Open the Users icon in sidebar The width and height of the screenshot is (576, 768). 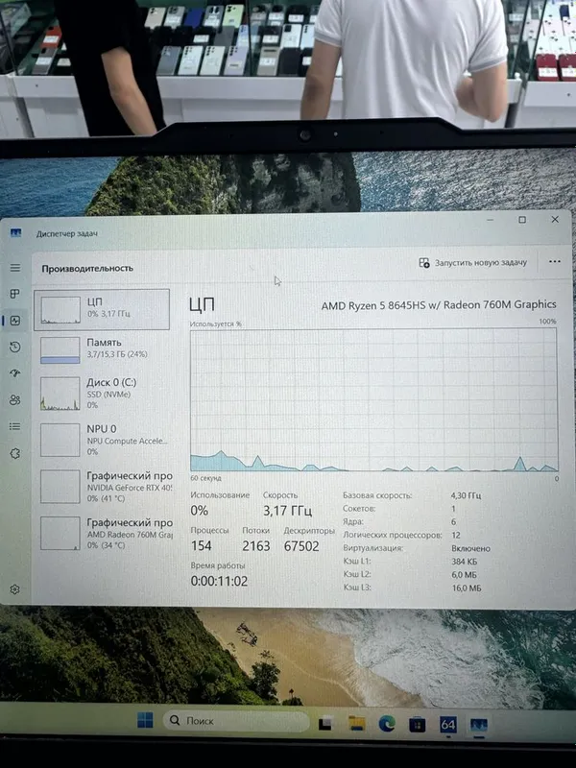(x=15, y=400)
